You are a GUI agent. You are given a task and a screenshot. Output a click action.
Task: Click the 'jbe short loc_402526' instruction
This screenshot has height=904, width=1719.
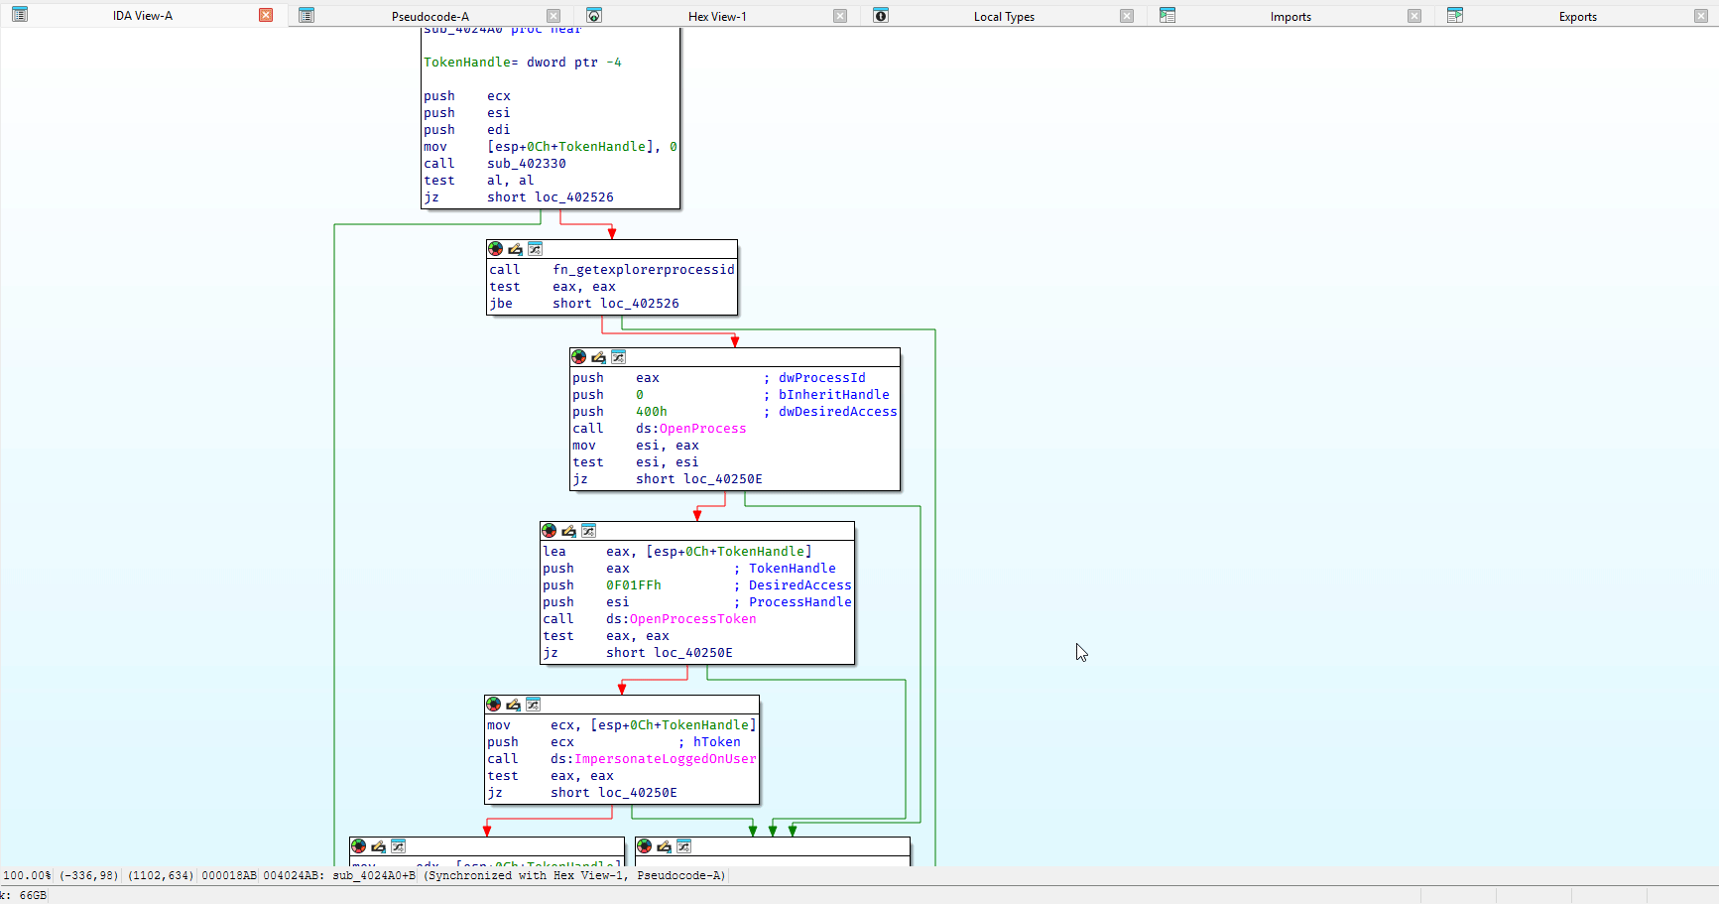(584, 304)
